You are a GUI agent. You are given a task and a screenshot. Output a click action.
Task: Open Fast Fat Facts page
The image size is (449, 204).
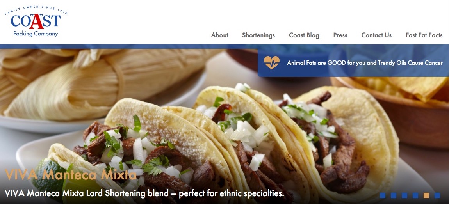point(424,35)
